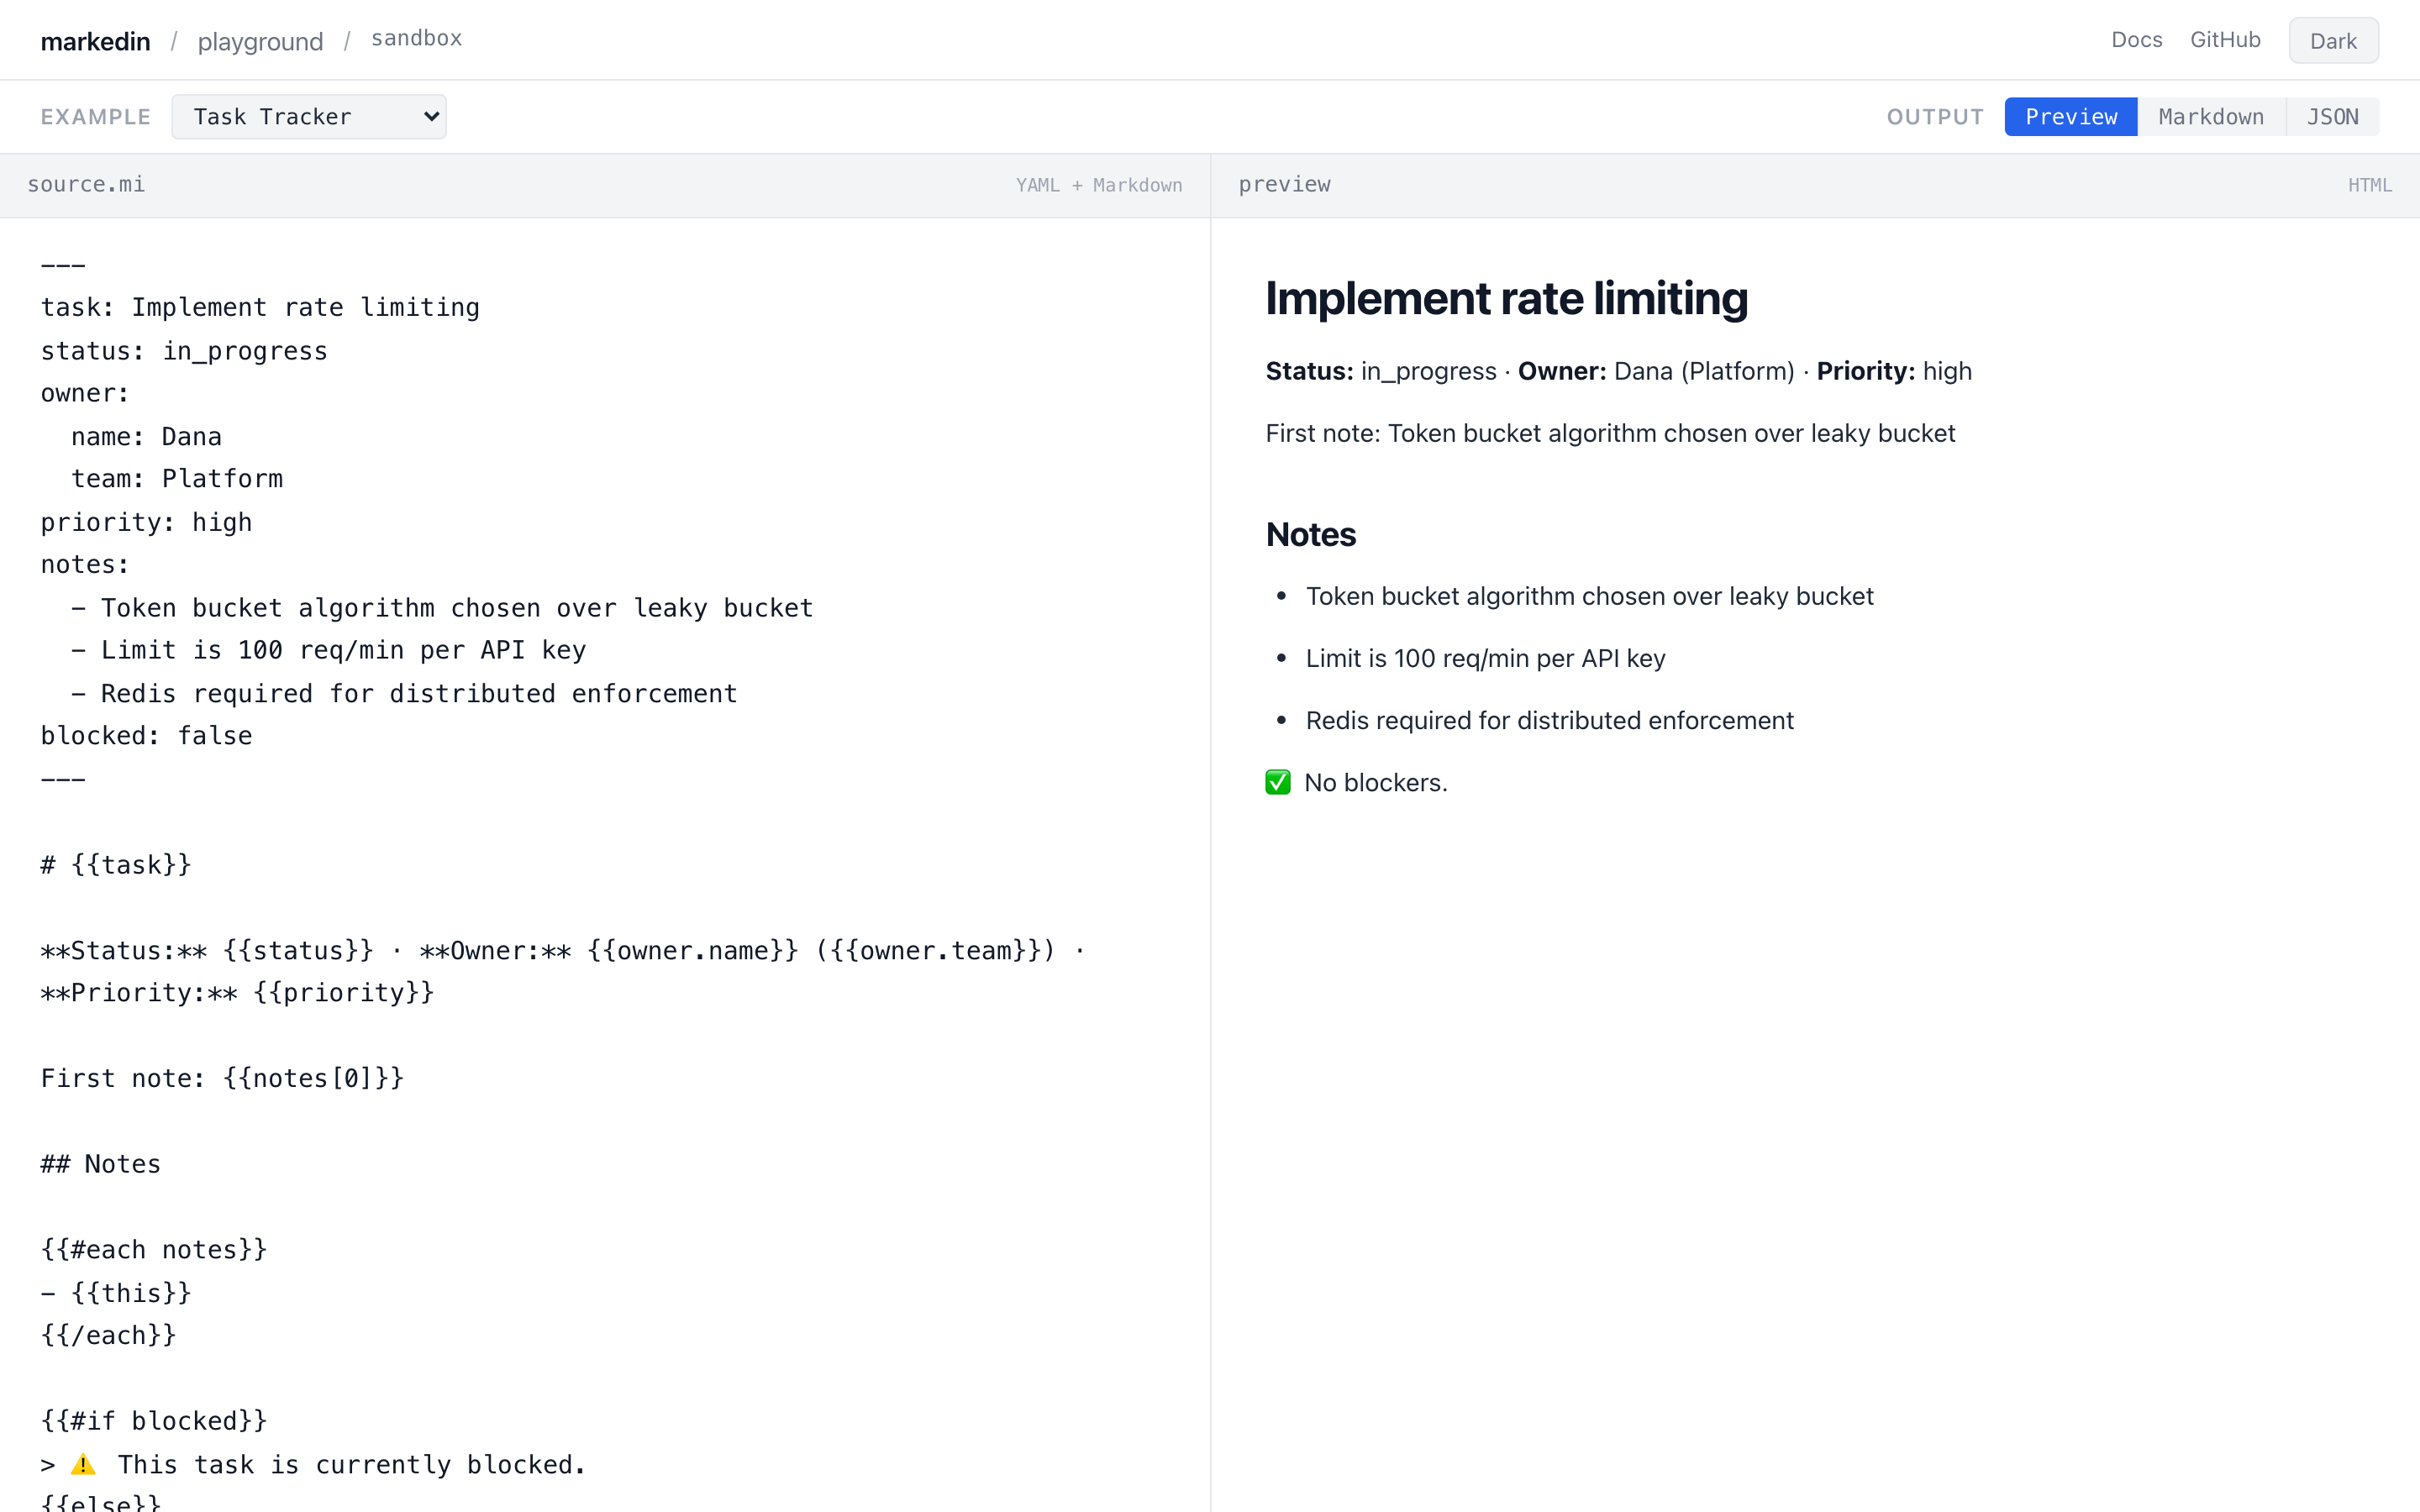The width and height of the screenshot is (2420, 1512).
Task: Click the 'Priority:' bold label in preview
Action: tap(1865, 372)
